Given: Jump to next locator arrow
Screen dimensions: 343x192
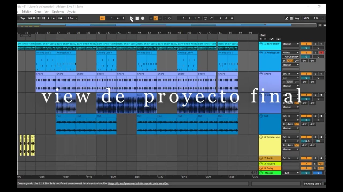Looking at the screenshot, I should click(265, 39).
